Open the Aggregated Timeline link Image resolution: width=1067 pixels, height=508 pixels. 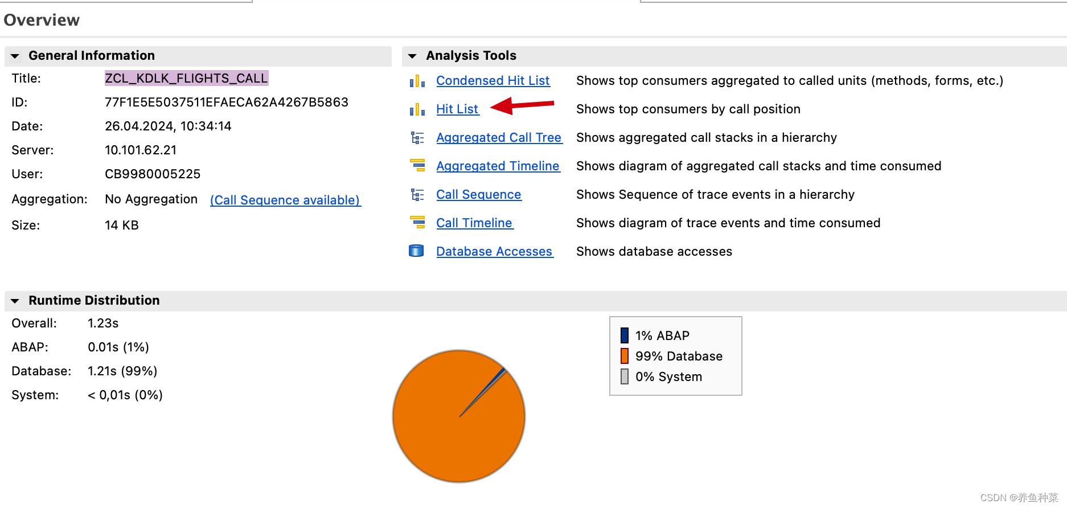pos(498,166)
